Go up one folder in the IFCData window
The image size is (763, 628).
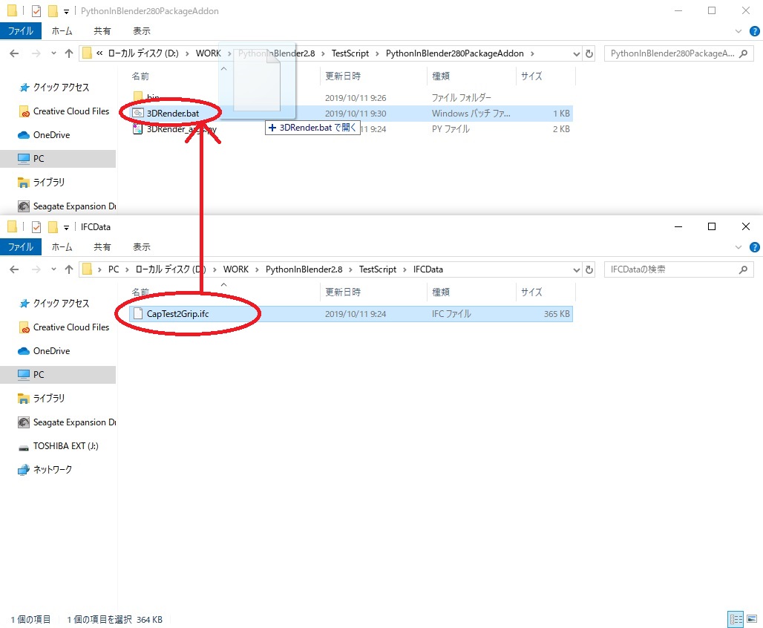pyautogui.click(x=68, y=269)
